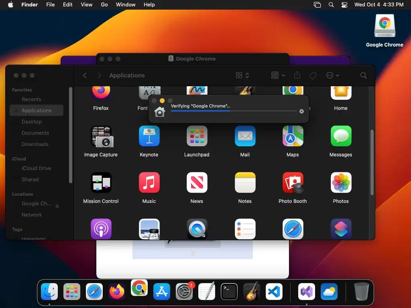Go back in Finder navigation
The image size is (411, 308).
pyautogui.click(x=85, y=75)
